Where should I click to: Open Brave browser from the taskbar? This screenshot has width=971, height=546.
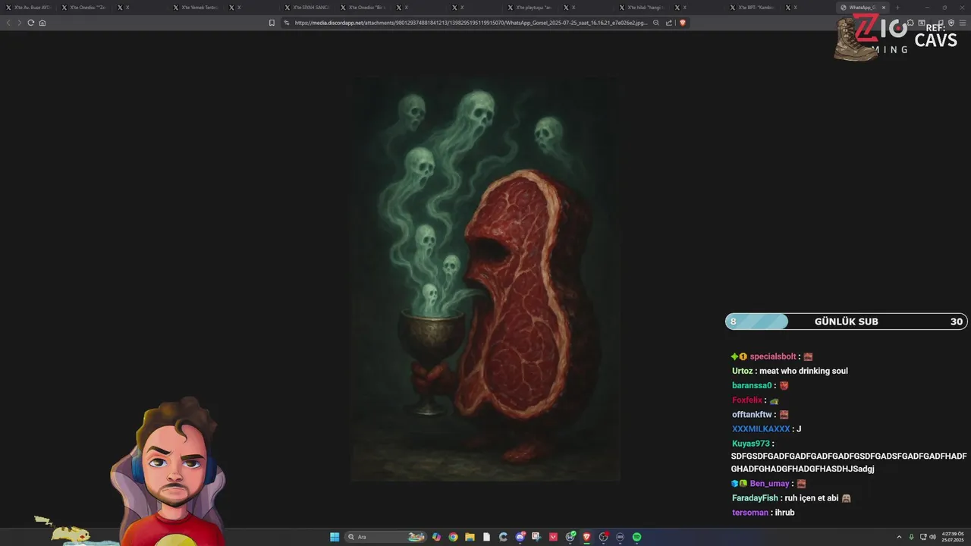[587, 537]
